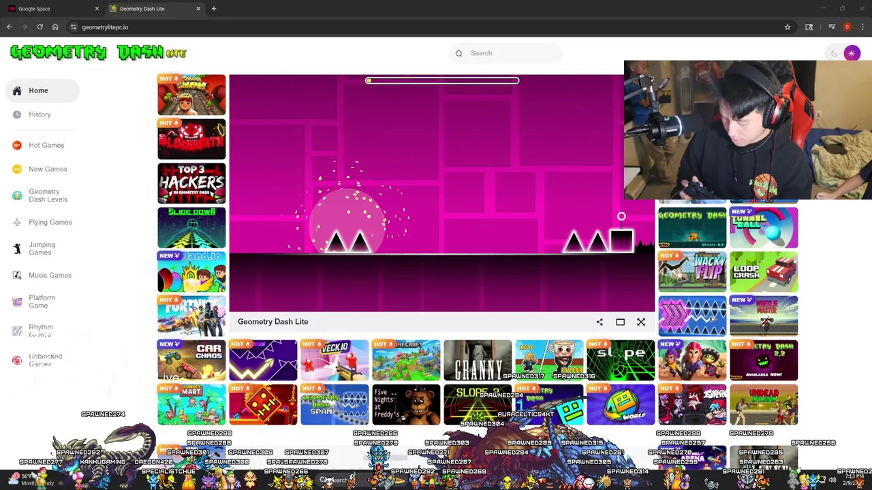872x490 pixels.
Task: Click the address bar URL
Action: [105, 27]
